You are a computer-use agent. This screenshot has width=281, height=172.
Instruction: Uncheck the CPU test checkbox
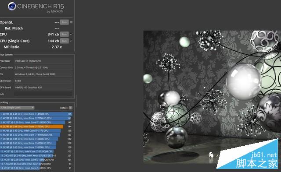pyautogui.click(x=71, y=34)
